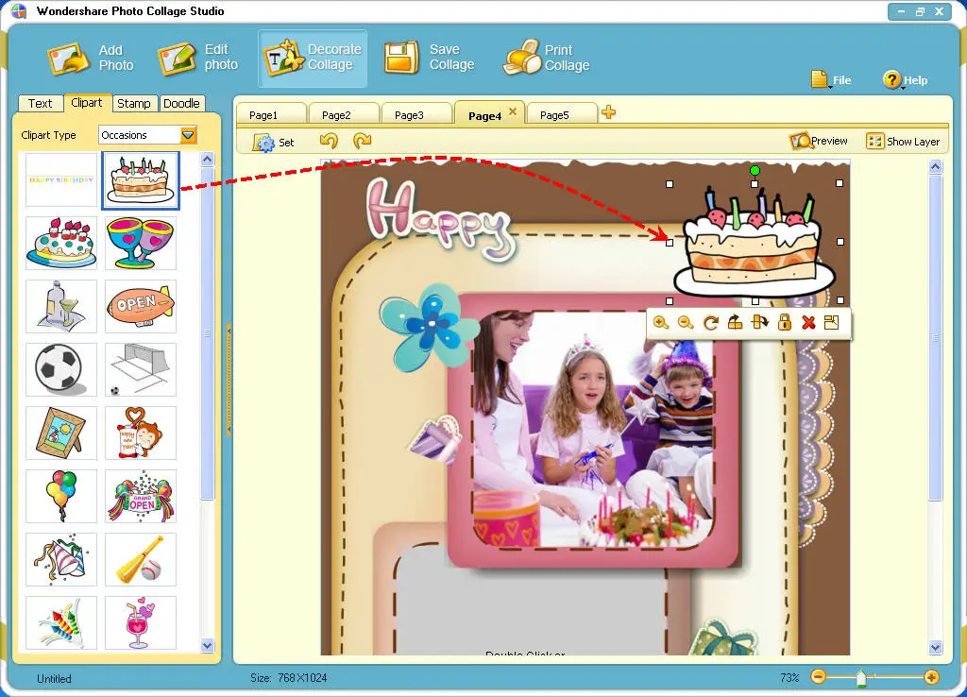
Task: Click the canvas scroll up arrow
Action: [936, 166]
